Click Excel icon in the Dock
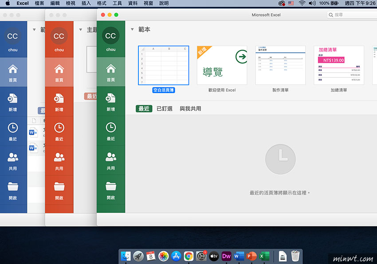The height and width of the screenshot is (264, 377). pos(264,256)
